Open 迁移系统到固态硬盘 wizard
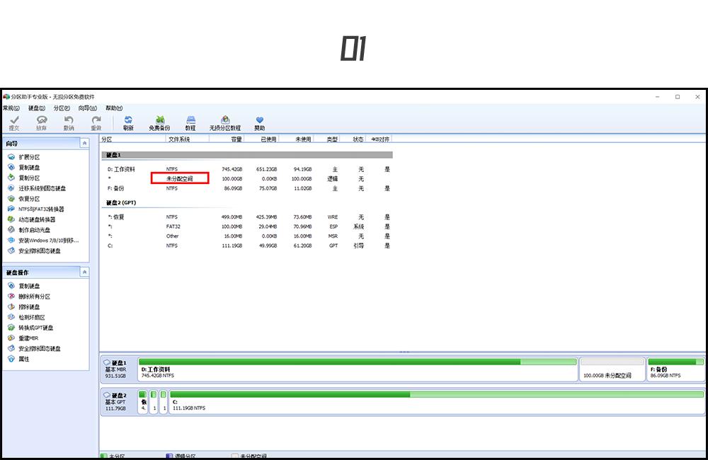The height and width of the screenshot is (460, 708). tap(37, 188)
